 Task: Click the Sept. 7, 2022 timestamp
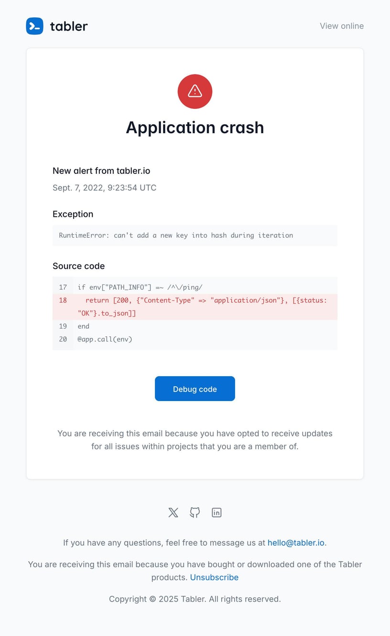point(104,188)
